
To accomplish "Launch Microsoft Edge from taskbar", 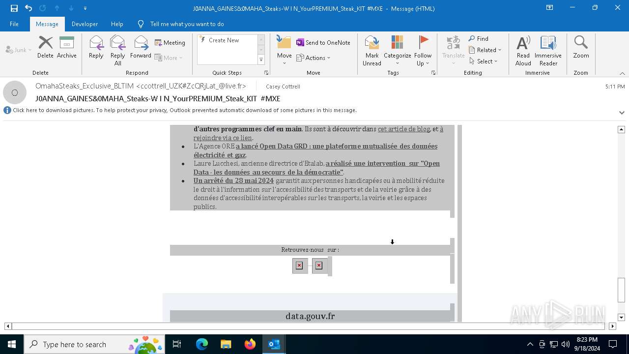I will point(202,344).
